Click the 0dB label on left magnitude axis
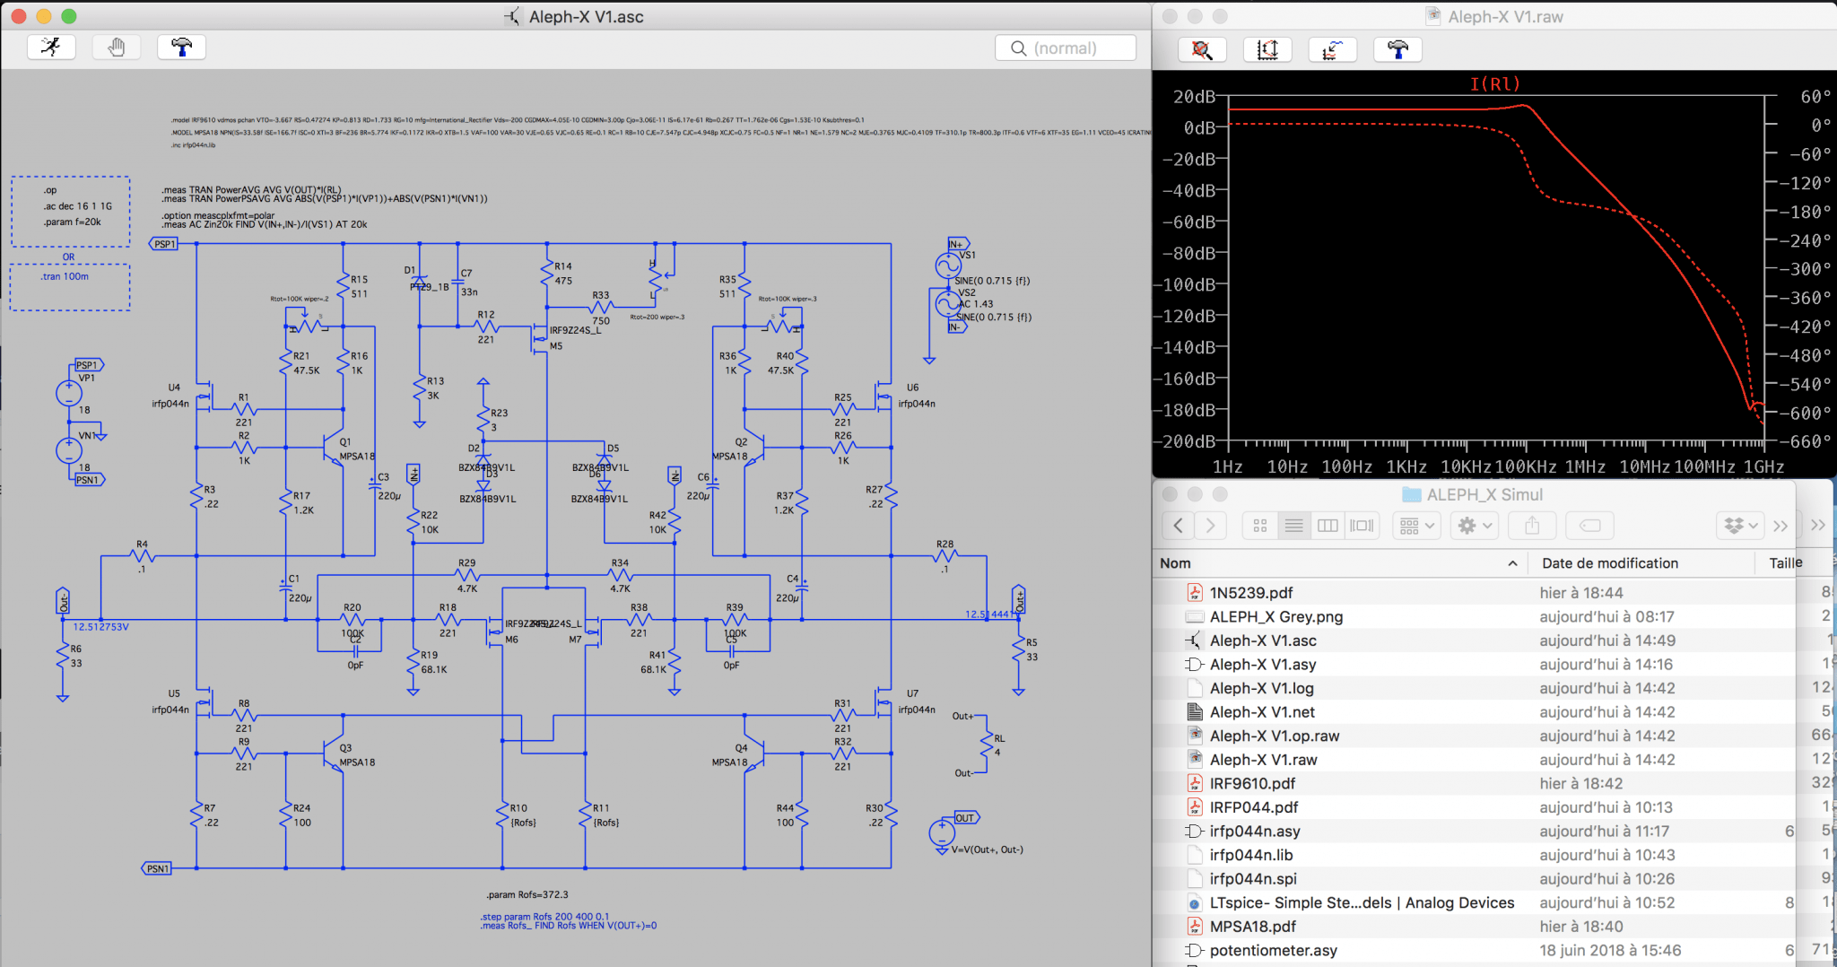This screenshot has width=1837, height=967. click(x=1200, y=128)
